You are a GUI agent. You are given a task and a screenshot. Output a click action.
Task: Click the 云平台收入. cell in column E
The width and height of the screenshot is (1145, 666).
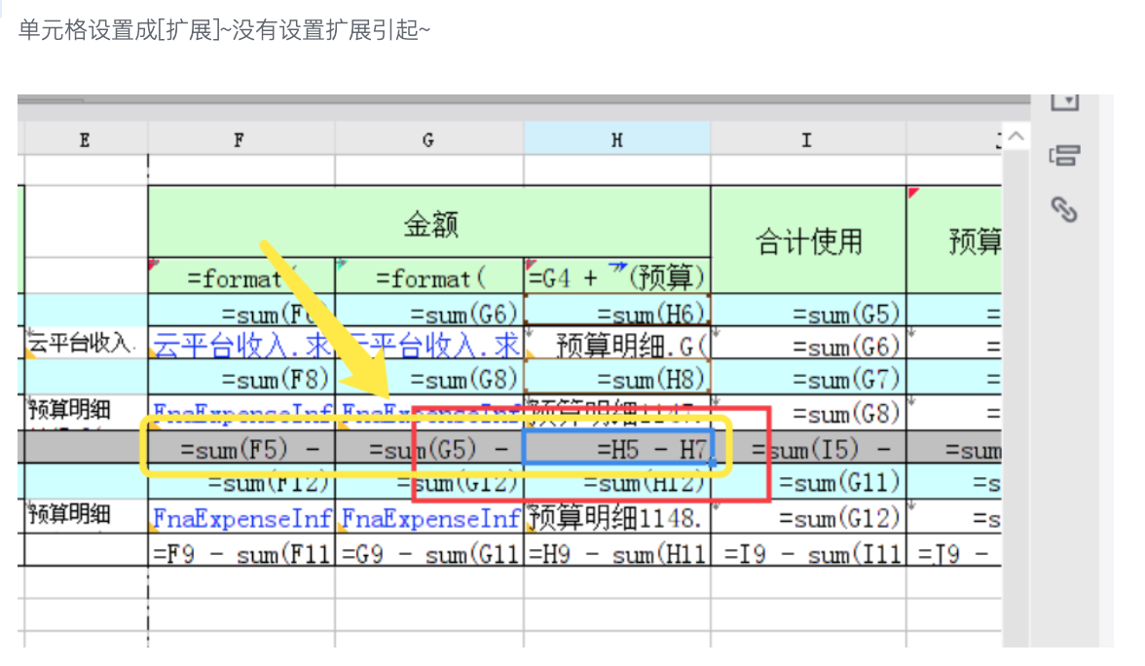pos(86,343)
